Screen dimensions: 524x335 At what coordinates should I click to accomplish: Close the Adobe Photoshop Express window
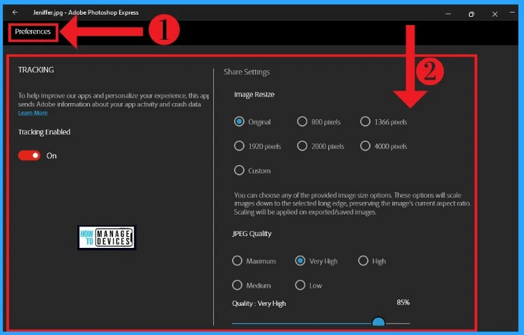pyautogui.click(x=495, y=14)
